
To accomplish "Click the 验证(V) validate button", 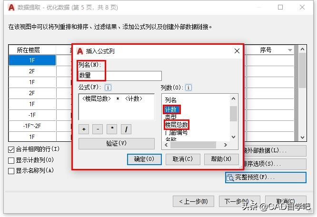I will click(117, 143).
